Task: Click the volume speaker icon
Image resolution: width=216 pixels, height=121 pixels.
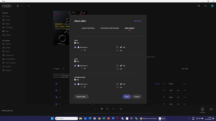Action: [x=211, y=109]
